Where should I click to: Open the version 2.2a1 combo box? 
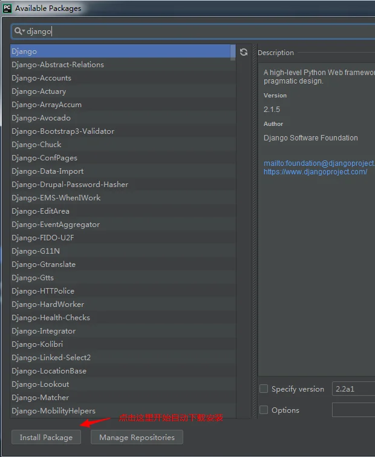coord(353,389)
